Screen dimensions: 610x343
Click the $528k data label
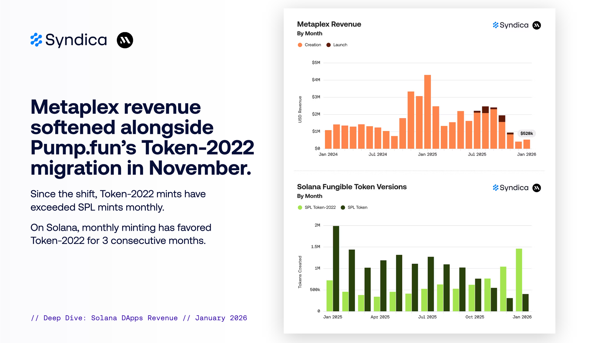[526, 134]
